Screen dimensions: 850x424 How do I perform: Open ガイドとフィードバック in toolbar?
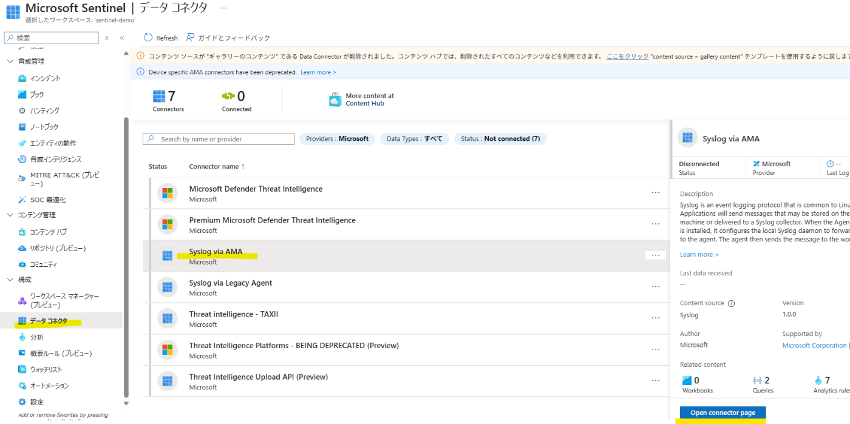[x=228, y=38]
